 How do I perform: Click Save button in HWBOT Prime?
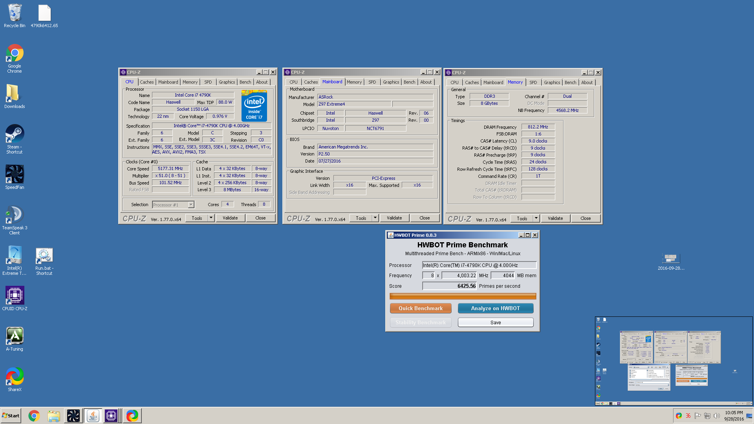pos(496,322)
